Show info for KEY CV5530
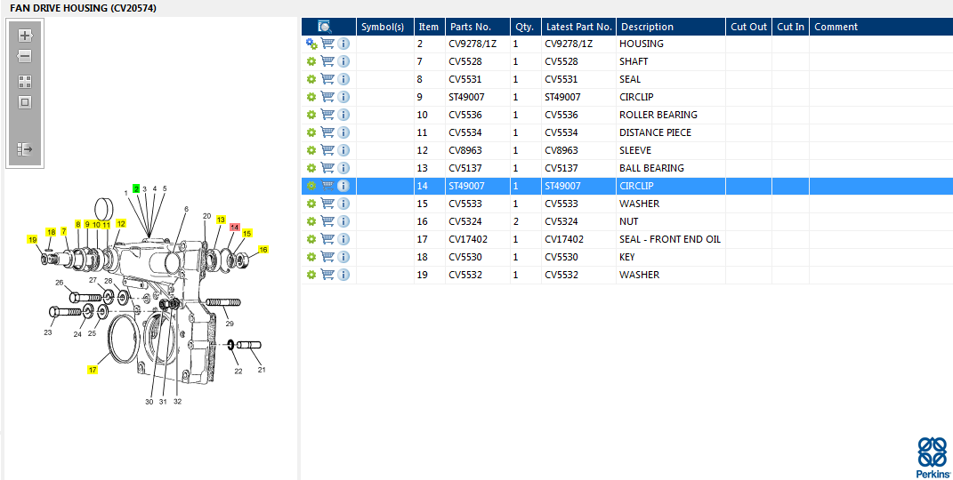Image resolution: width=953 pixels, height=480 pixels. point(343,257)
